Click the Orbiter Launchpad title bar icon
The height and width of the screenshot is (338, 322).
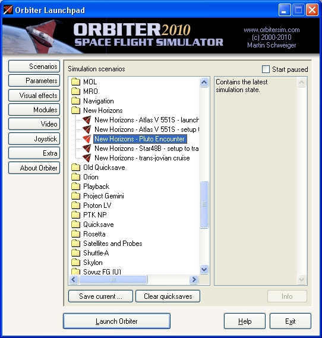8,10
